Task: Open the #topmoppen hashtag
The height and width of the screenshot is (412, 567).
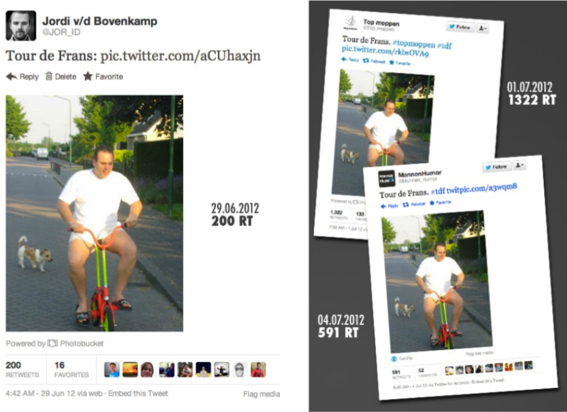Action: (x=414, y=44)
